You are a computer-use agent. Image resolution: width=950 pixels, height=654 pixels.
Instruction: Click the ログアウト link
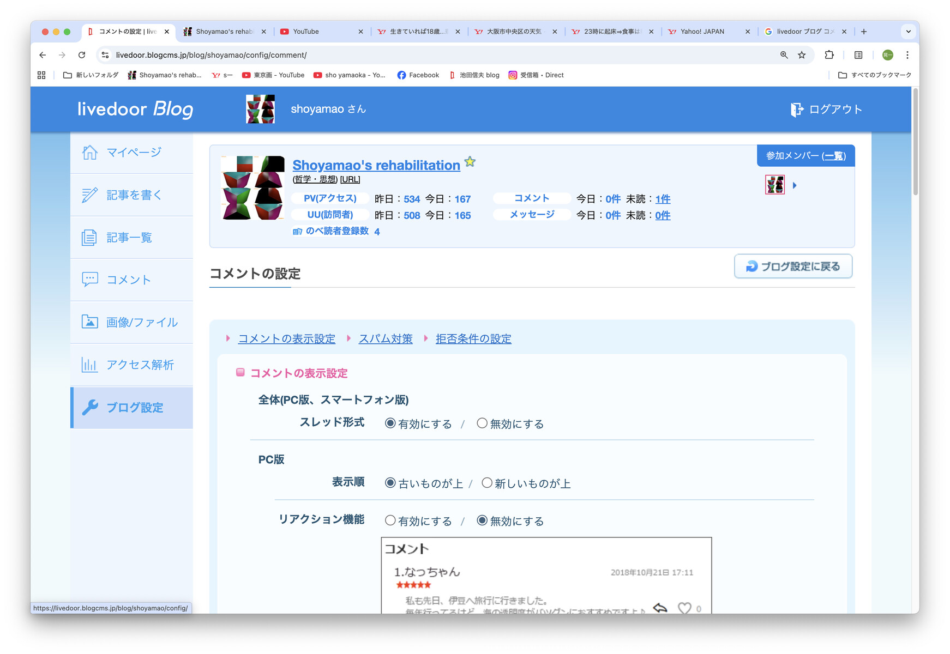(x=835, y=110)
